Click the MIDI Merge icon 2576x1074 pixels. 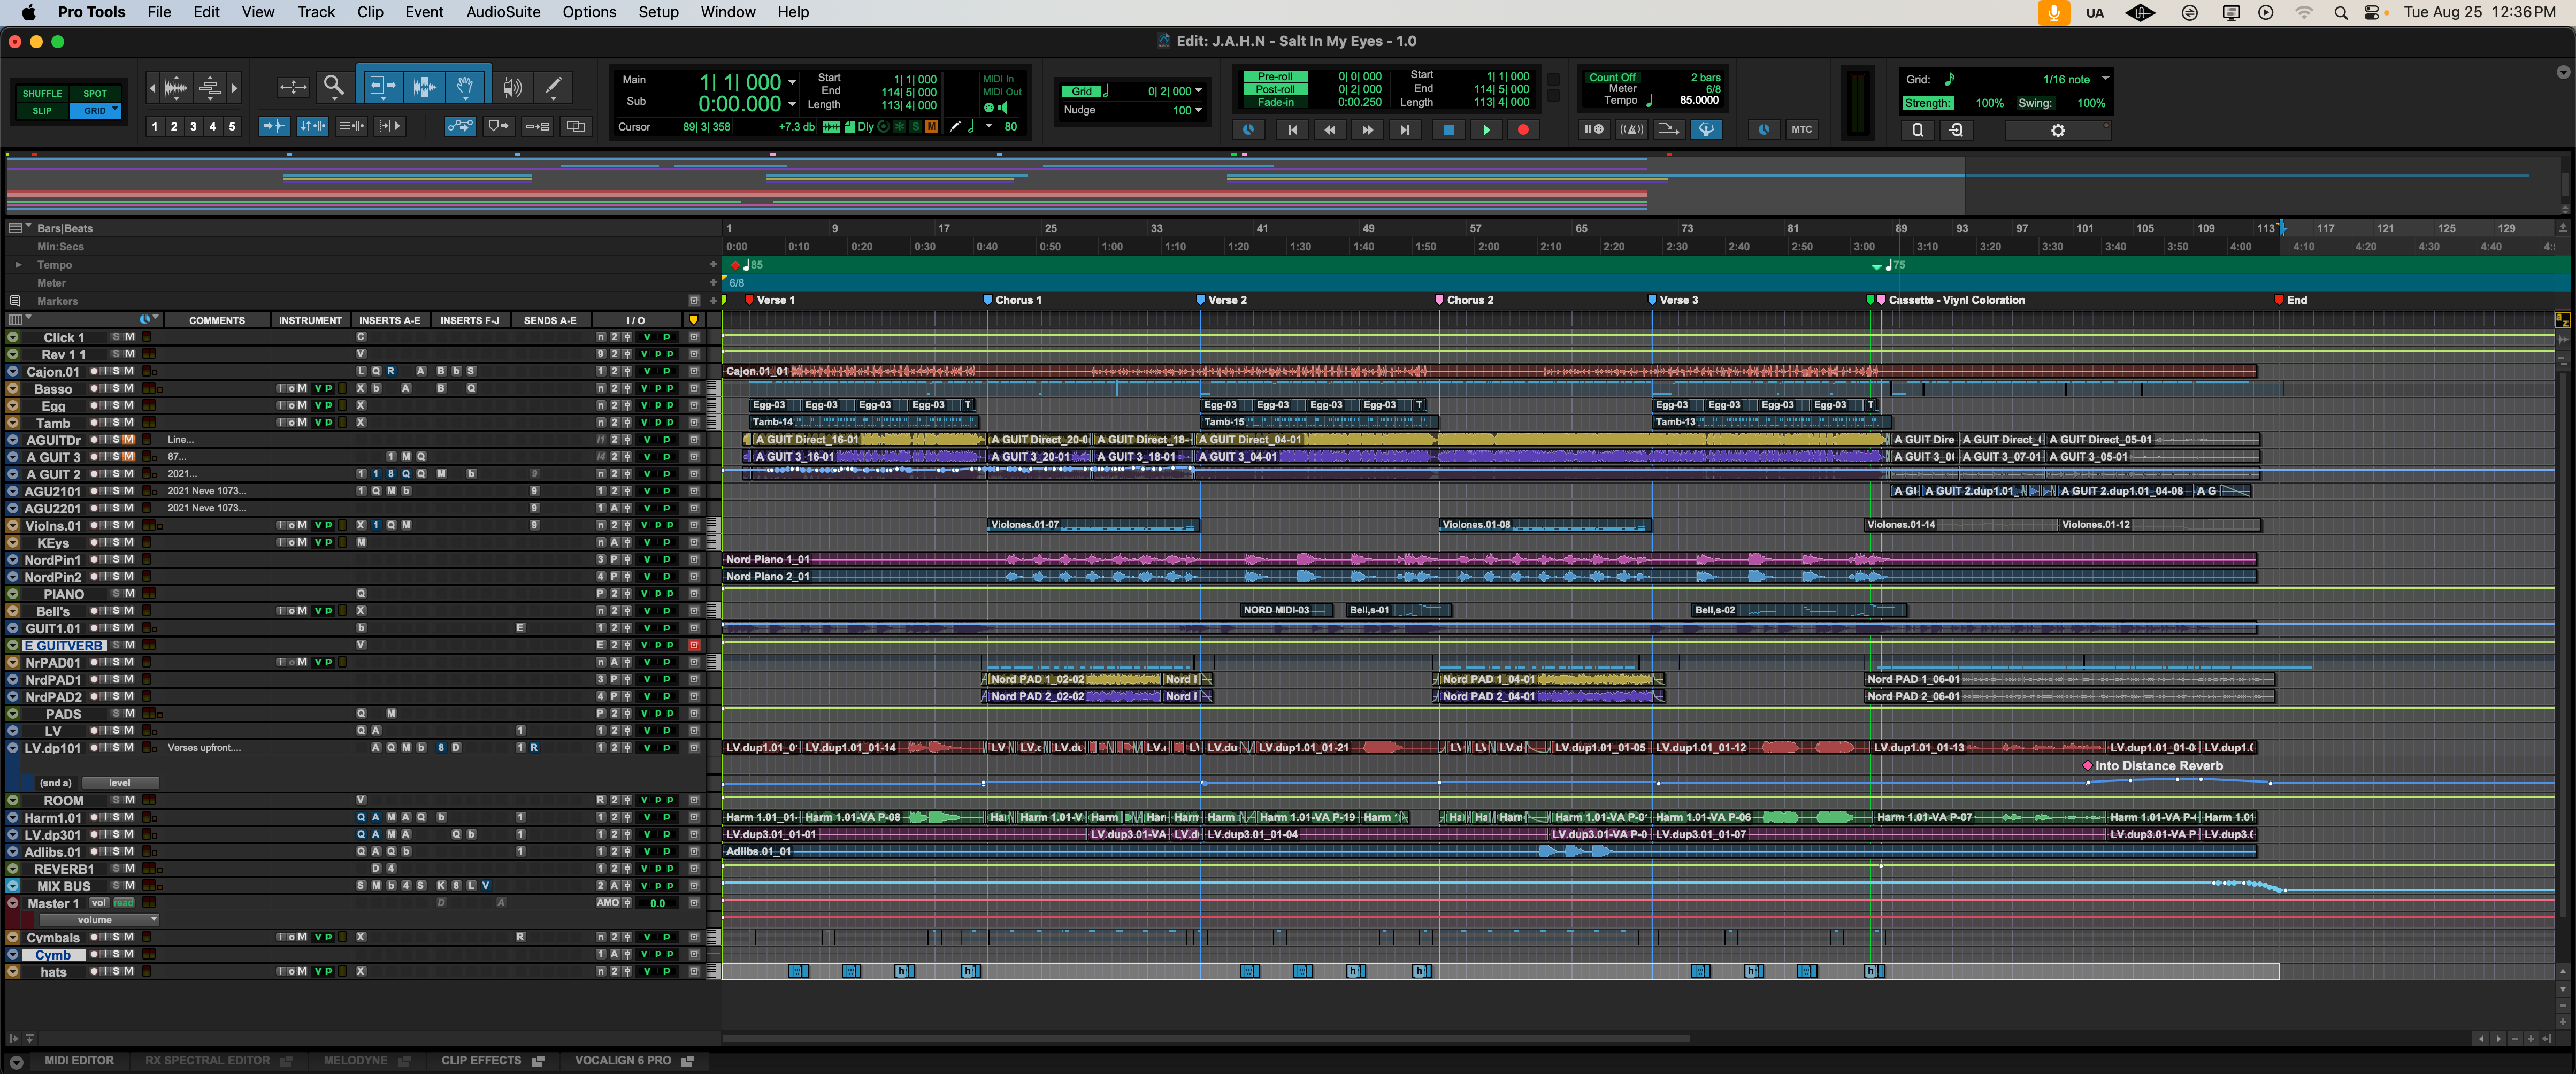click(x=1668, y=130)
